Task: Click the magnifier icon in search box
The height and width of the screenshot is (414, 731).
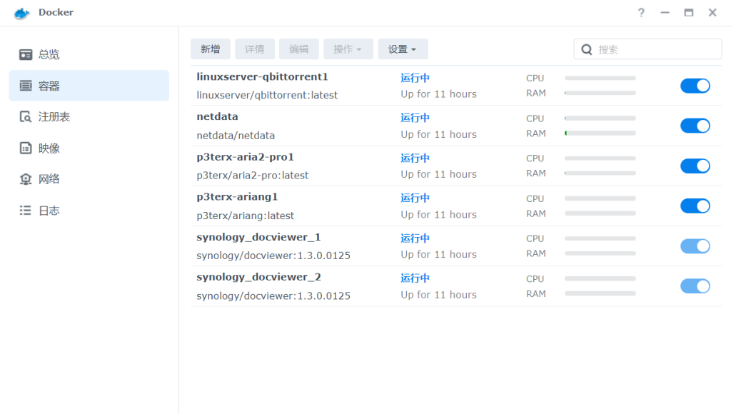Action: click(587, 49)
